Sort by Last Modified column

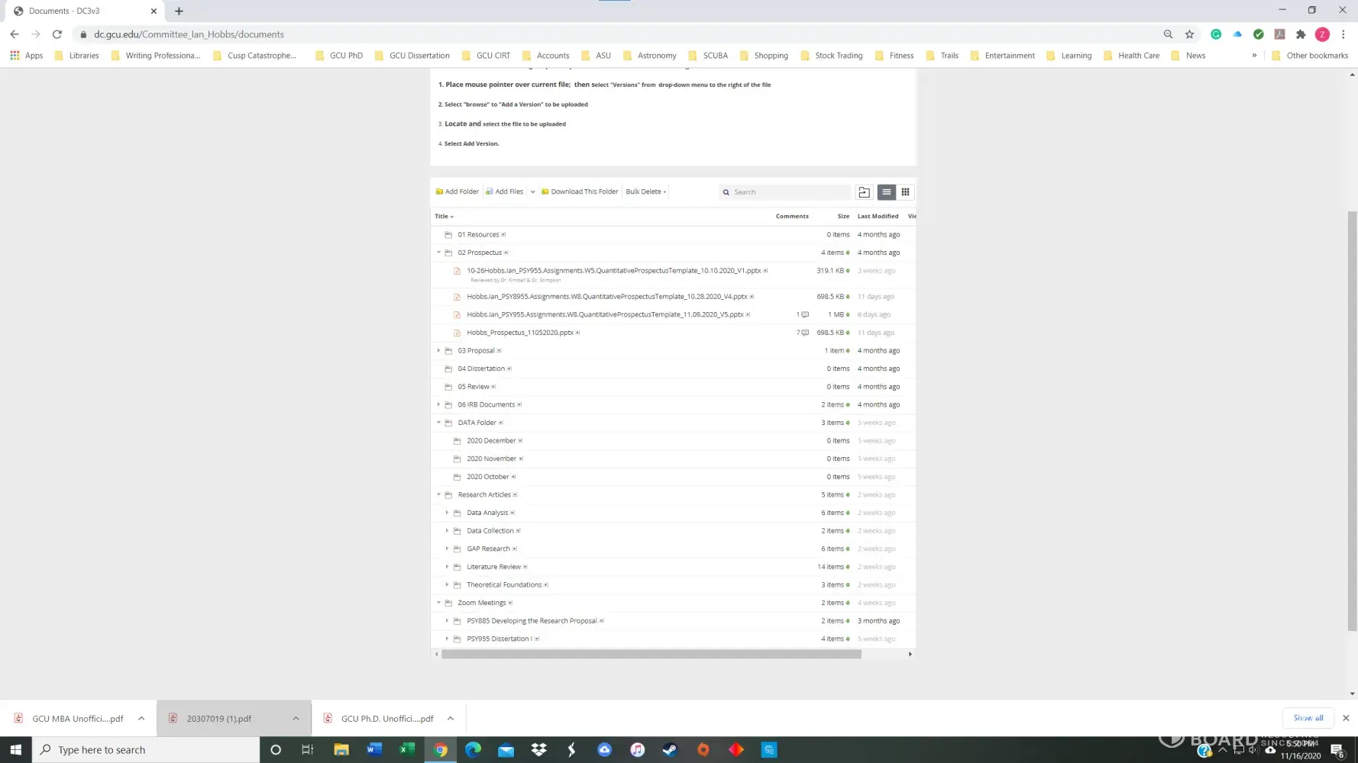[878, 216]
